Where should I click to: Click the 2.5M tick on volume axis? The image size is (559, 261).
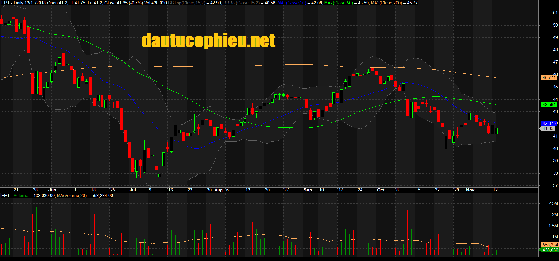click(553, 203)
